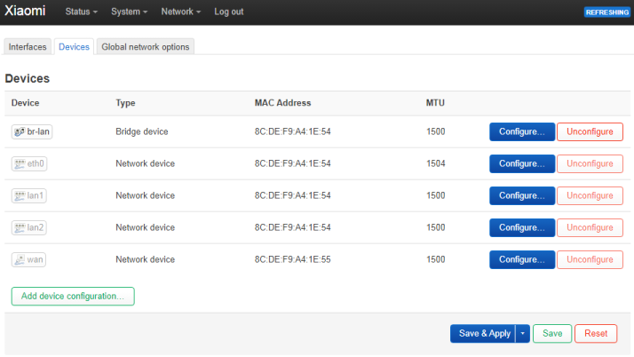Screen dimensions: 634x357
Task: Click Add device configuration button
Action: pyautogui.click(x=73, y=297)
